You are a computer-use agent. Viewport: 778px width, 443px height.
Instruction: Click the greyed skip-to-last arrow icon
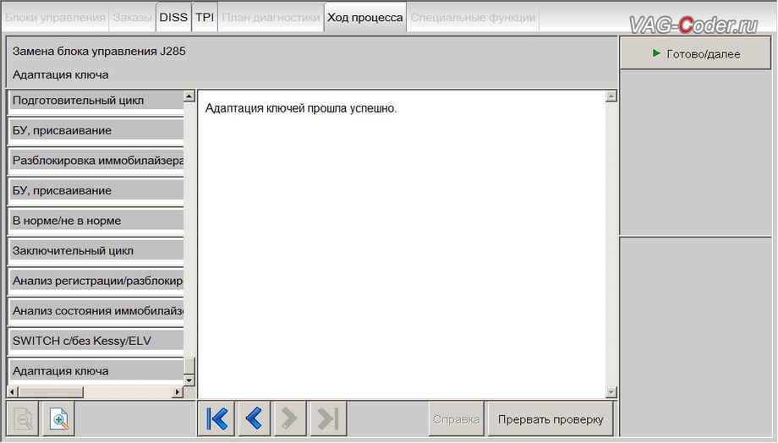pos(327,418)
